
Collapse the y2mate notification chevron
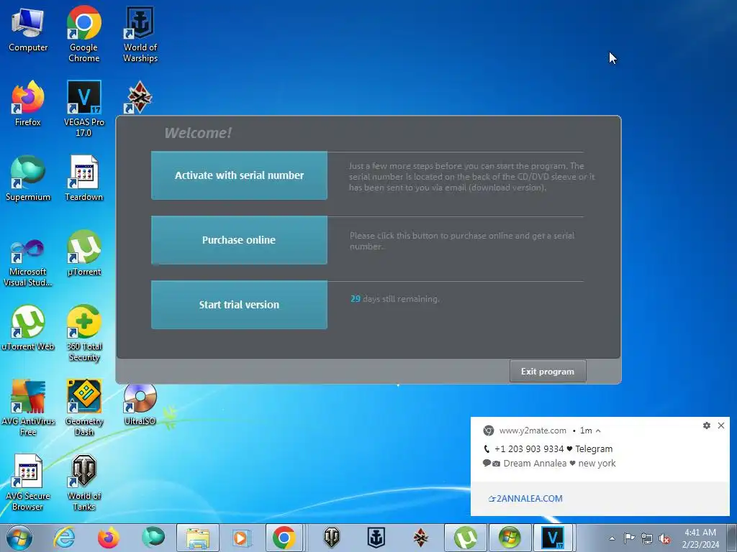[598, 431]
